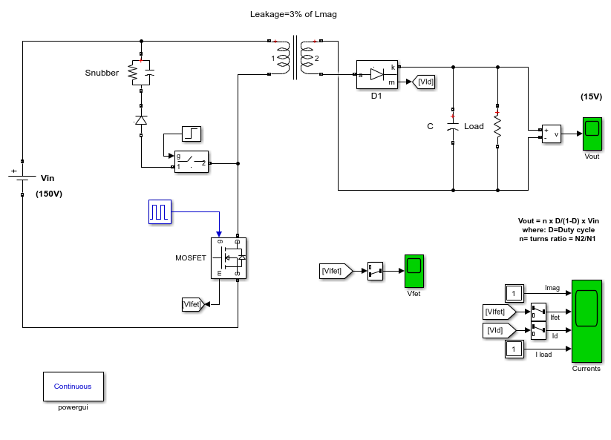Click the Snubber label text

pyautogui.click(x=102, y=73)
